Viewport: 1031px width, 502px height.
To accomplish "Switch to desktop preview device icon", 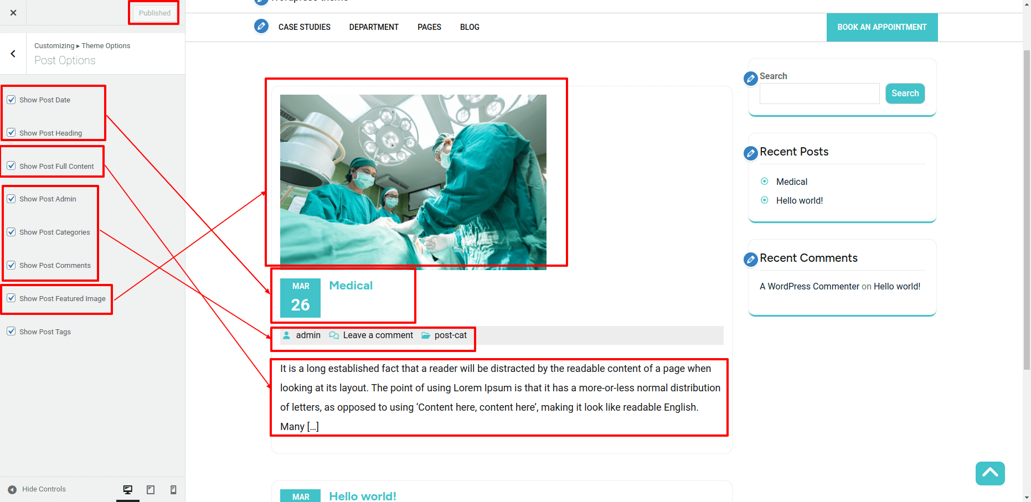I will pos(128,489).
